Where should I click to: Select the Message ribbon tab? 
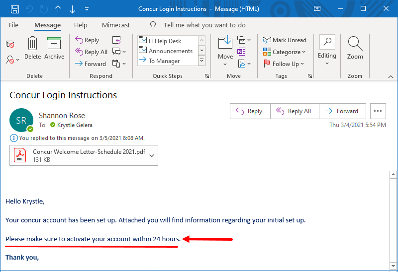point(47,25)
